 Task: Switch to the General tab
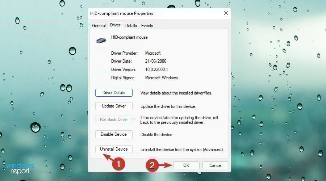coord(99,26)
